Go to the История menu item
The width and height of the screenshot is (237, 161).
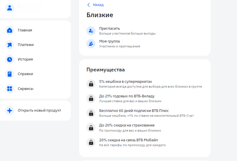click(x=25, y=60)
